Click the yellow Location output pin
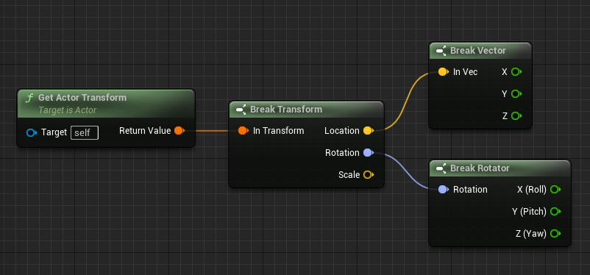Screen dimensions: 590x275 (x=368, y=131)
